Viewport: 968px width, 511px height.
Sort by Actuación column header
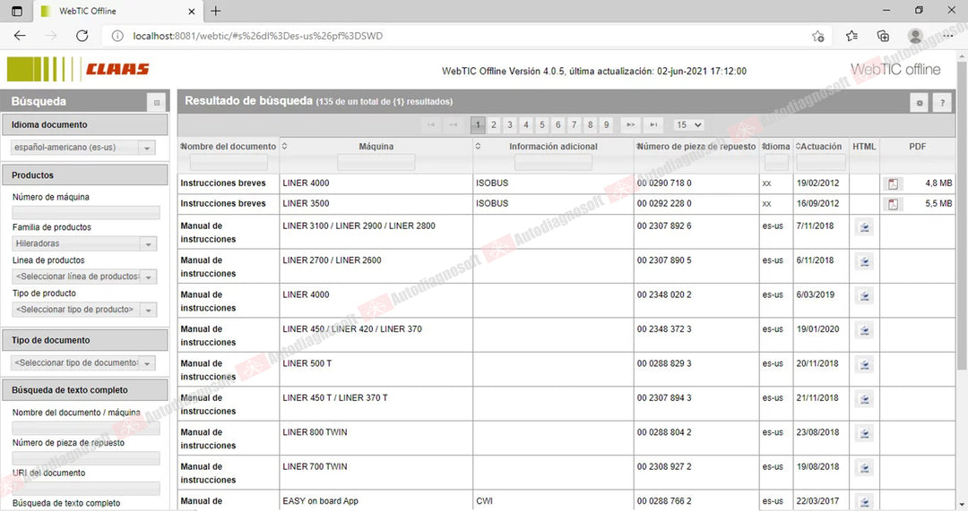[820, 147]
